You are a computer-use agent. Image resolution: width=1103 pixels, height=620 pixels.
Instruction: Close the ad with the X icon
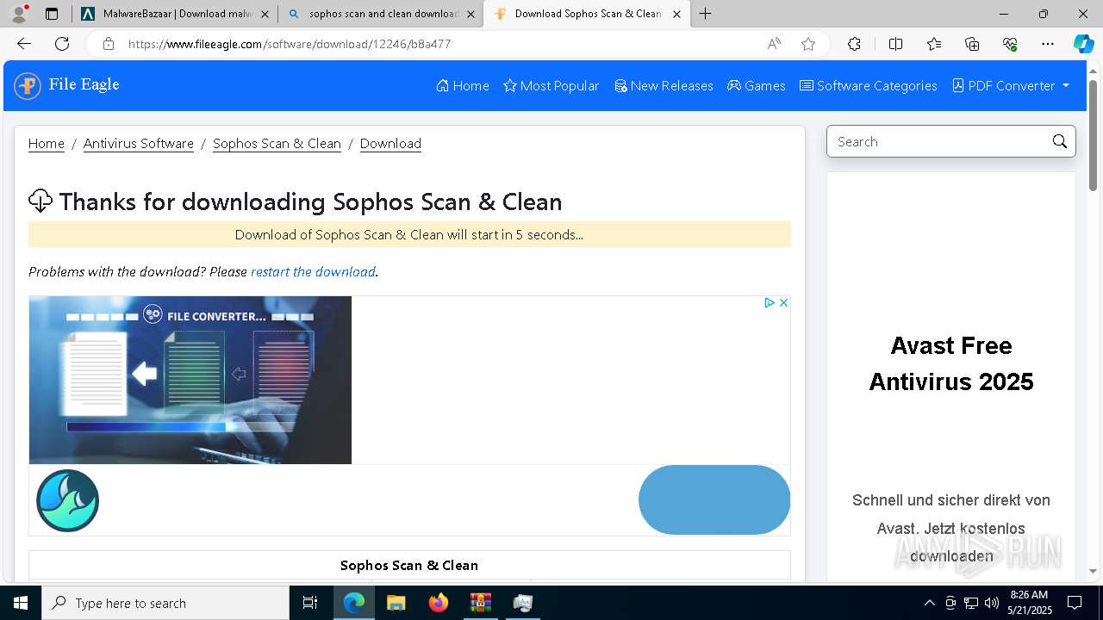783,302
